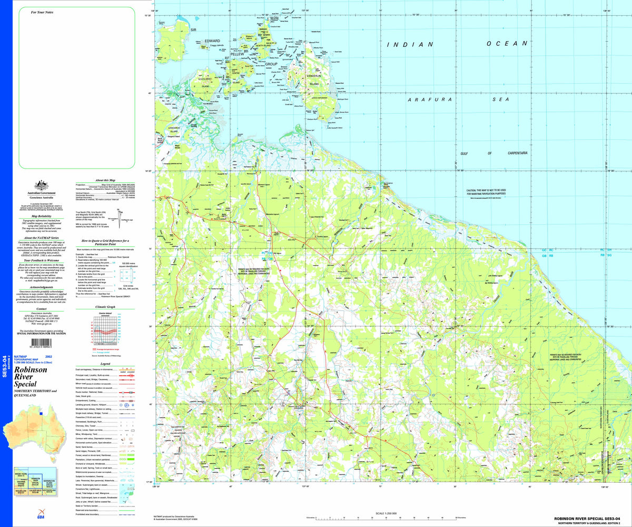The width and height of the screenshot is (632, 527).
Task: Open the www.ga.gov.au web address
Action: coord(44,324)
